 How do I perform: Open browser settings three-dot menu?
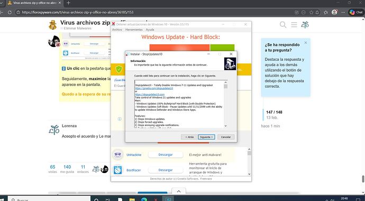pos(343,12)
